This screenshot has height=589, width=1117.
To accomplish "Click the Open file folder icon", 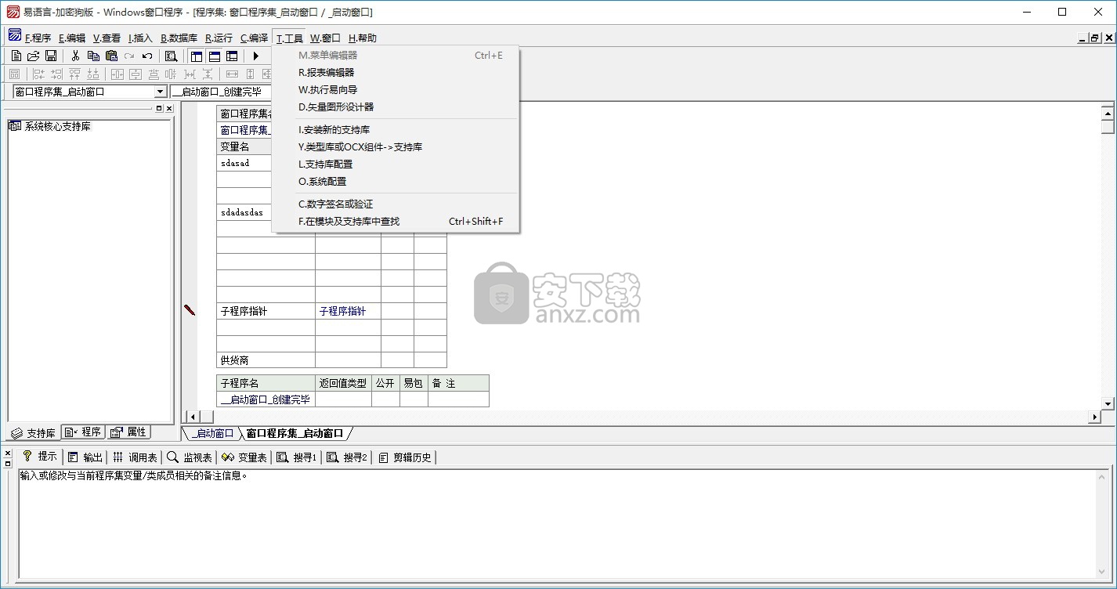I will point(33,56).
